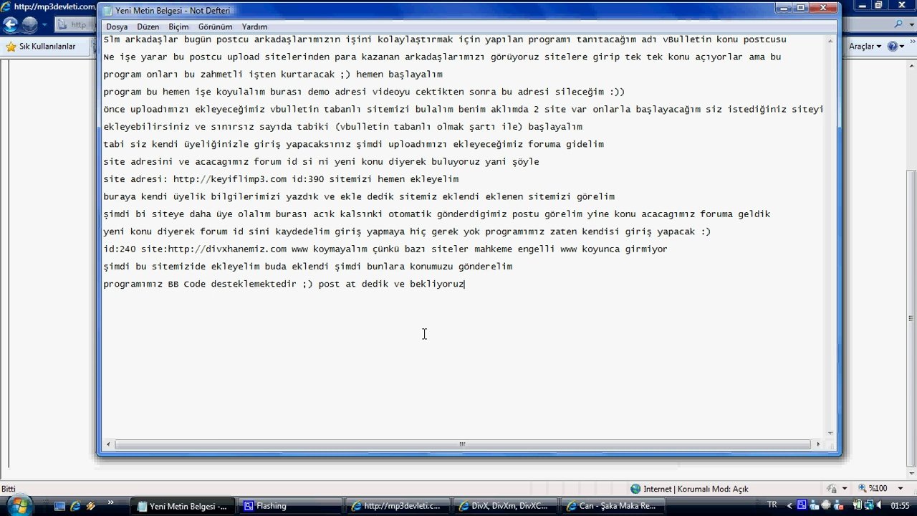This screenshot has width=917, height=516.
Task: Click the Notepad vertical scrollbar up arrow
Action: tap(831, 39)
